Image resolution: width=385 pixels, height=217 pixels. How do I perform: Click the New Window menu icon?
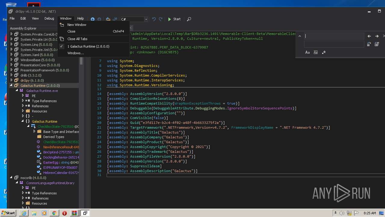62,25
